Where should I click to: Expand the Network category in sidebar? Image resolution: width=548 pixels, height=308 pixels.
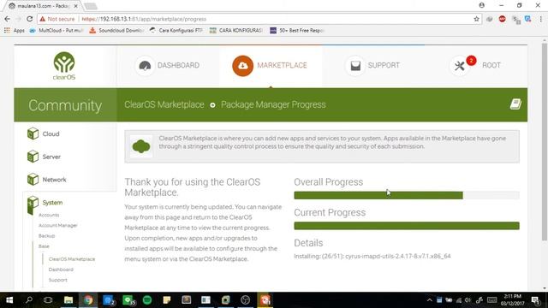point(54,180)
